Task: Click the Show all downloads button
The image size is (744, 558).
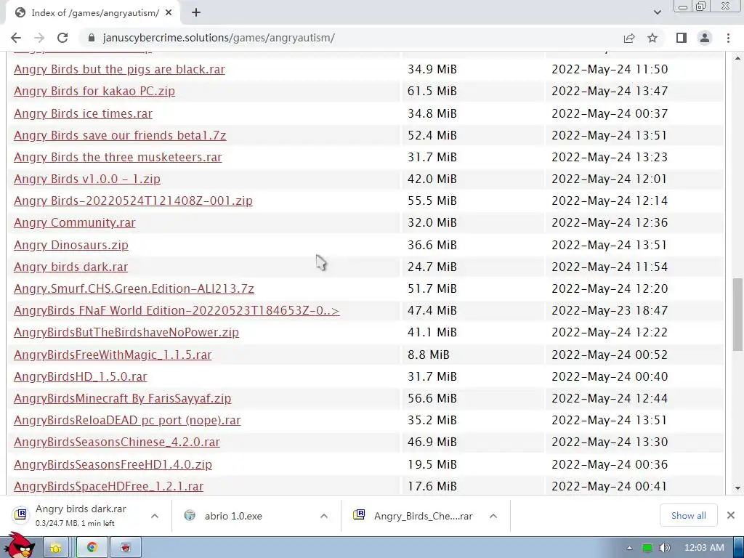Action: pyautogui.click(x=689, y=515)
